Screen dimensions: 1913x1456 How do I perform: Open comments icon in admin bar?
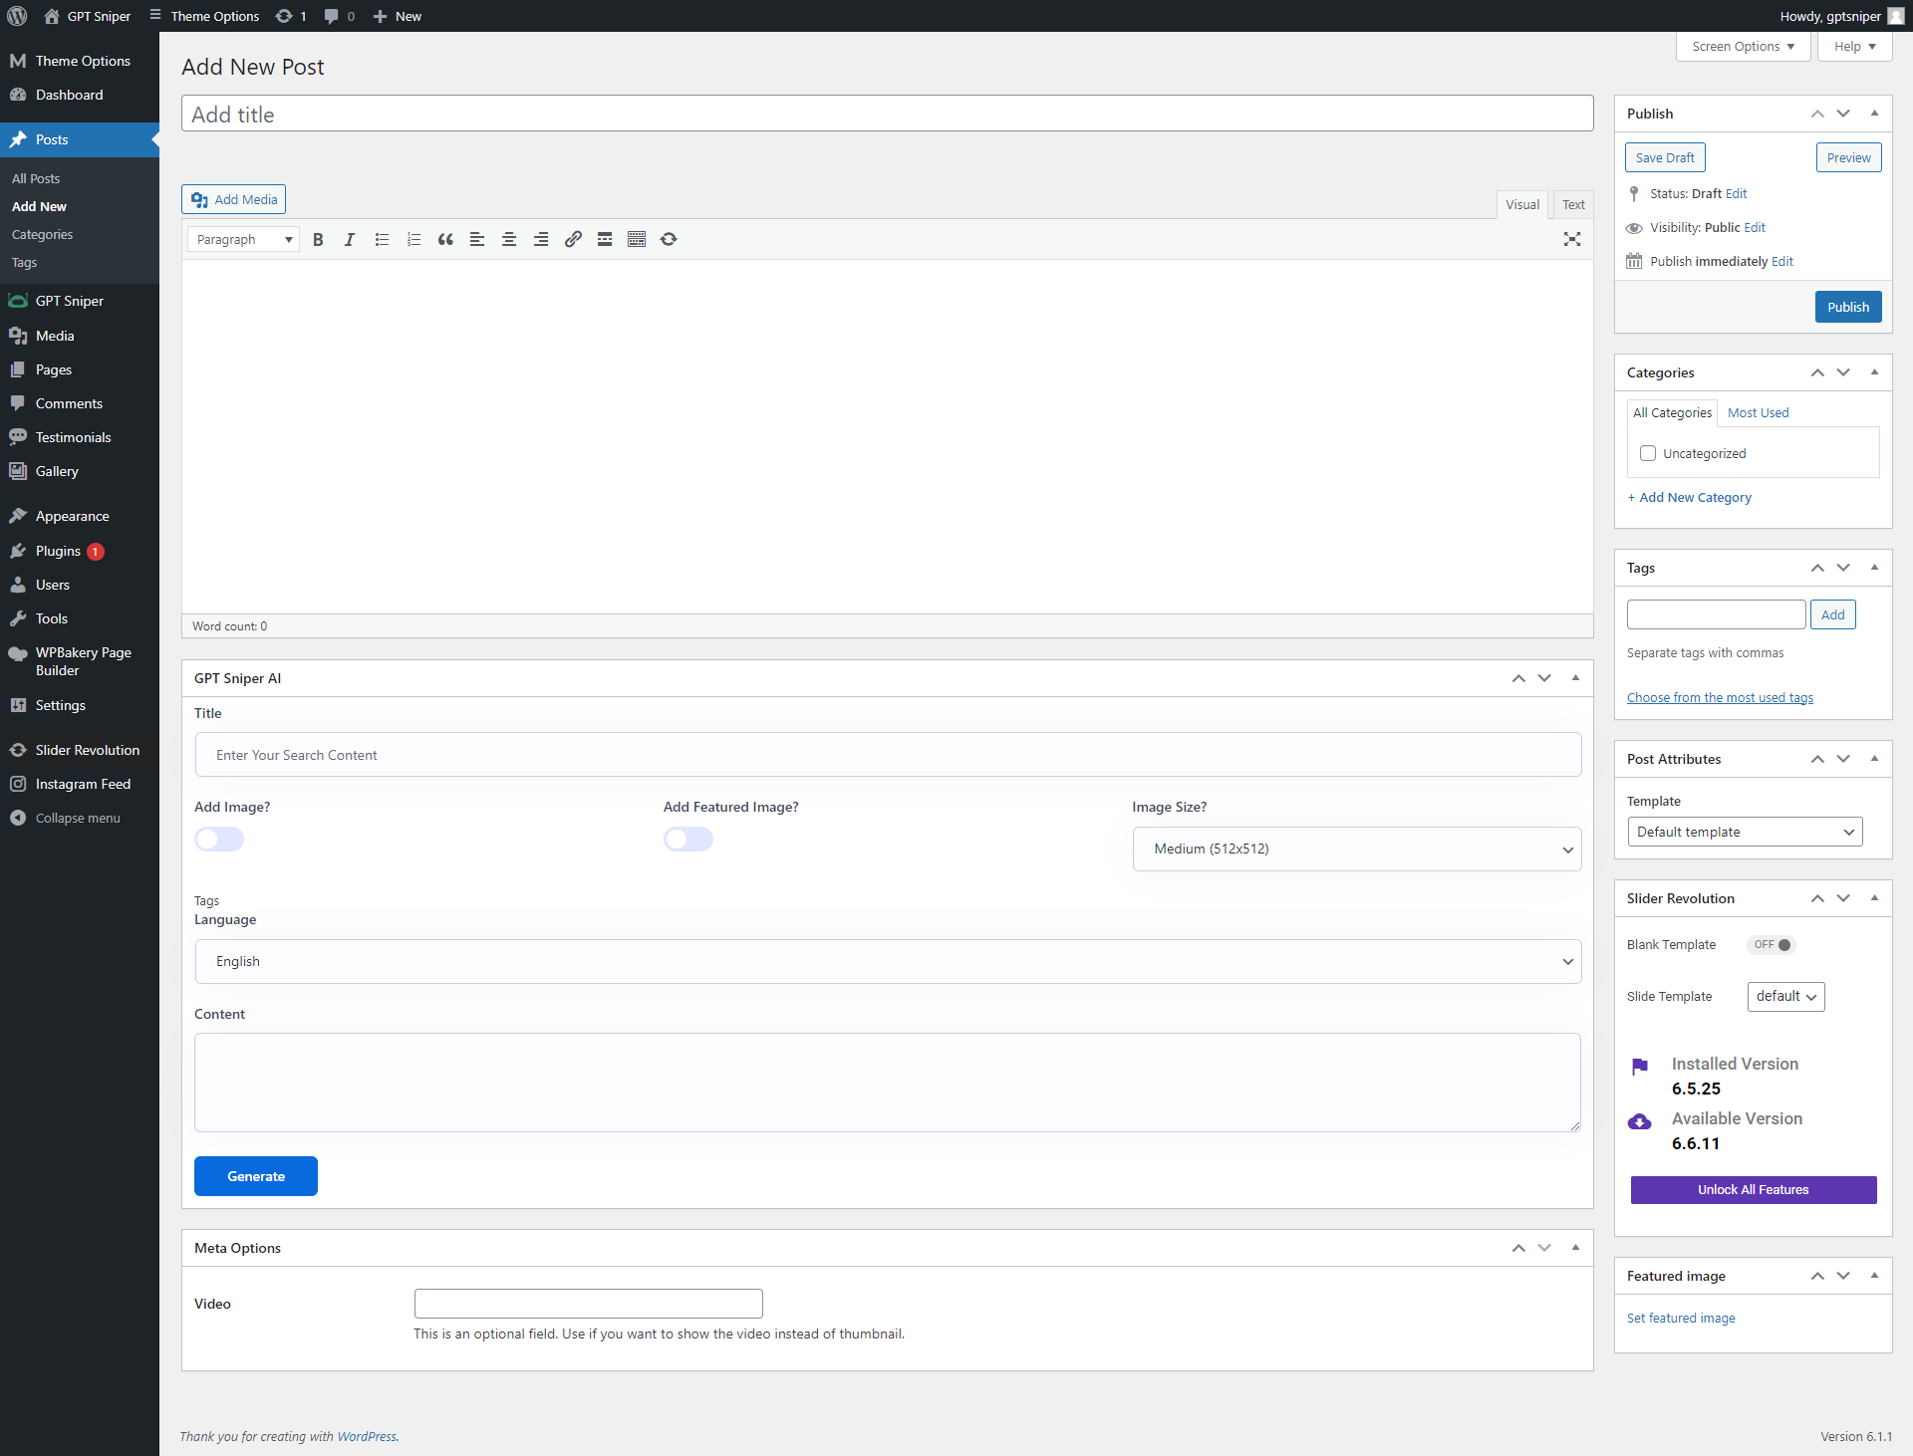[339, 16]
